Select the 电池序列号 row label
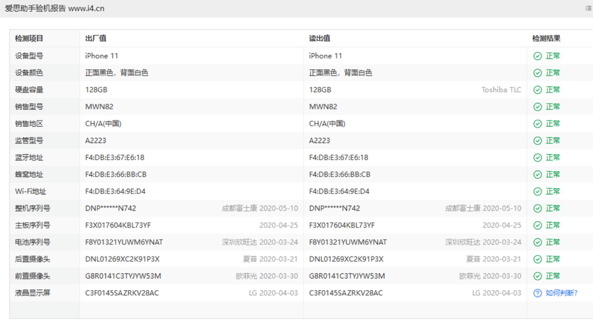The image size is (593, 321). tap(32, 242)
